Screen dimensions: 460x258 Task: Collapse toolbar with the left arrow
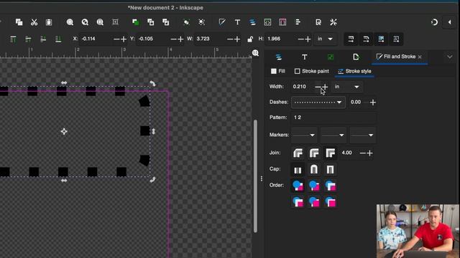tap(449, 22)
